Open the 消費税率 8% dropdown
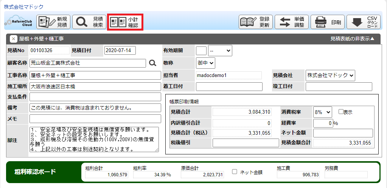387x188 pixels. tap(322, 112)
